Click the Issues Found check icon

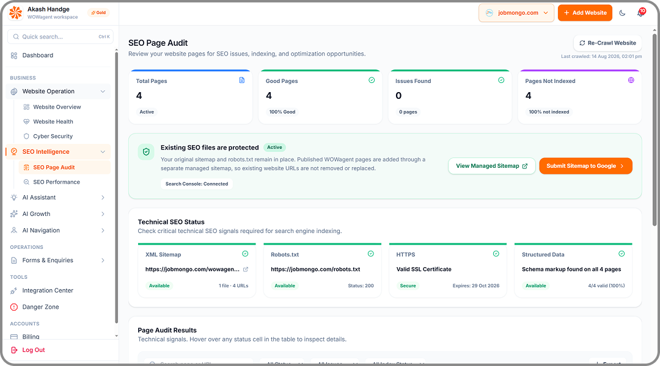(x=501, y=81)
